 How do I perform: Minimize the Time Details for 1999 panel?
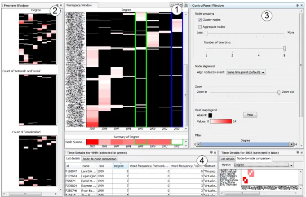coord(211,153)
